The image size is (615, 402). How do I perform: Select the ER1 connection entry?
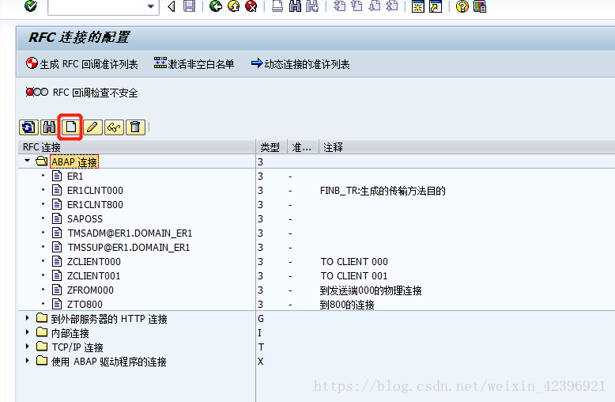coord(75,176)
